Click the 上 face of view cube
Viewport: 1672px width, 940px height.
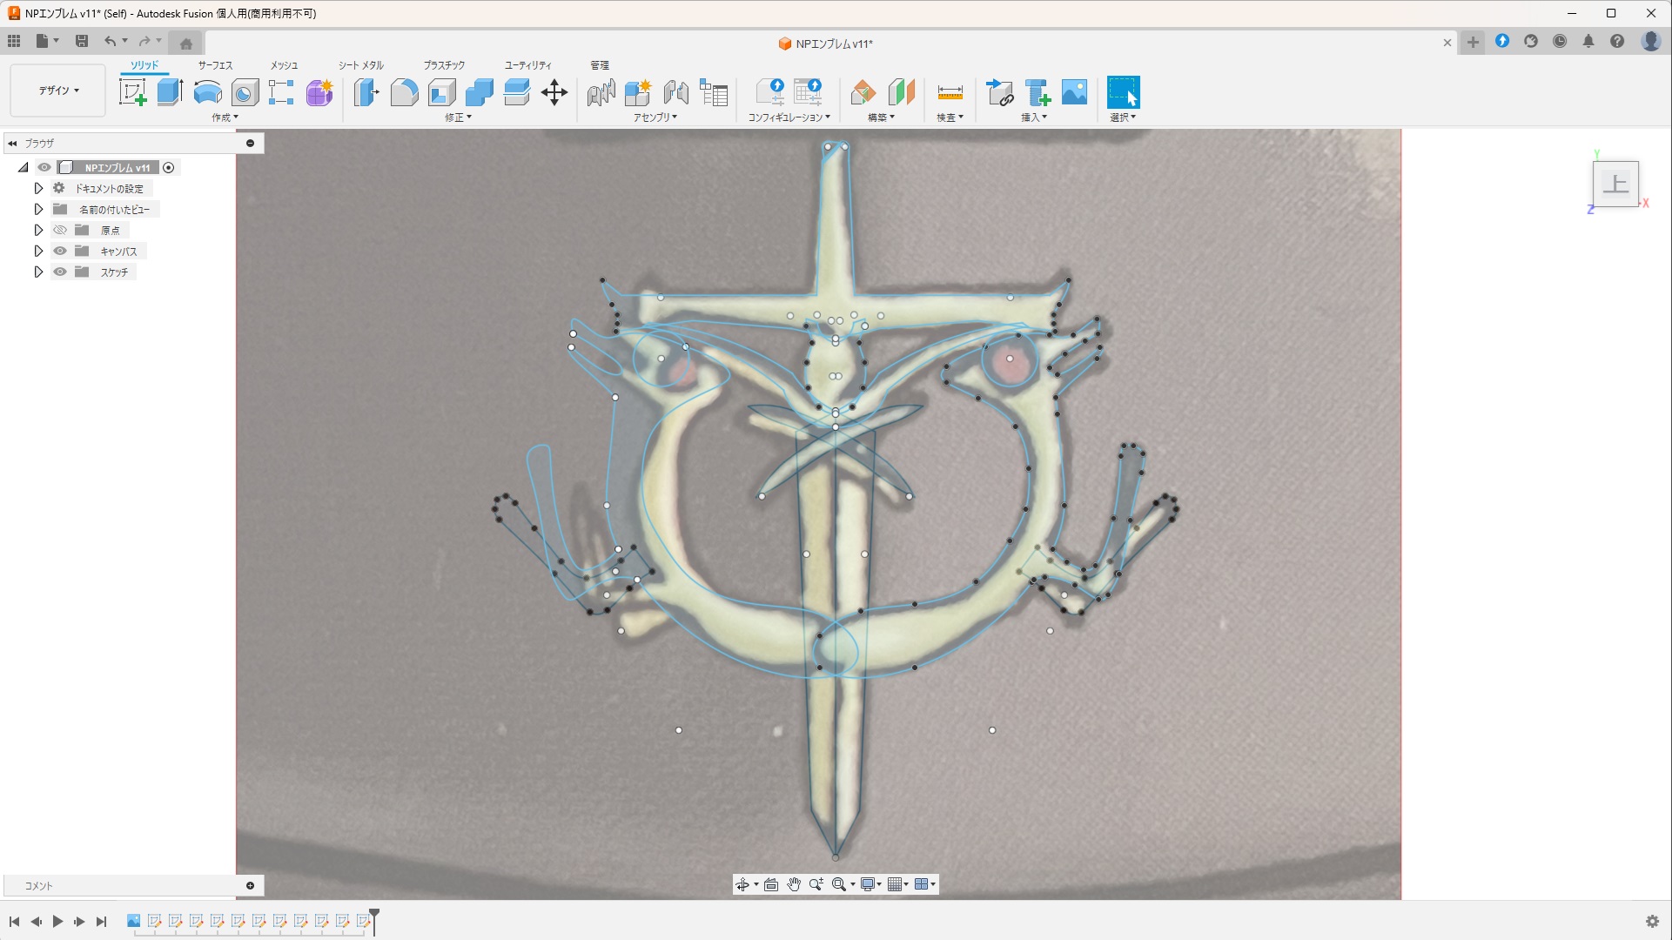tap(1615, 184)
